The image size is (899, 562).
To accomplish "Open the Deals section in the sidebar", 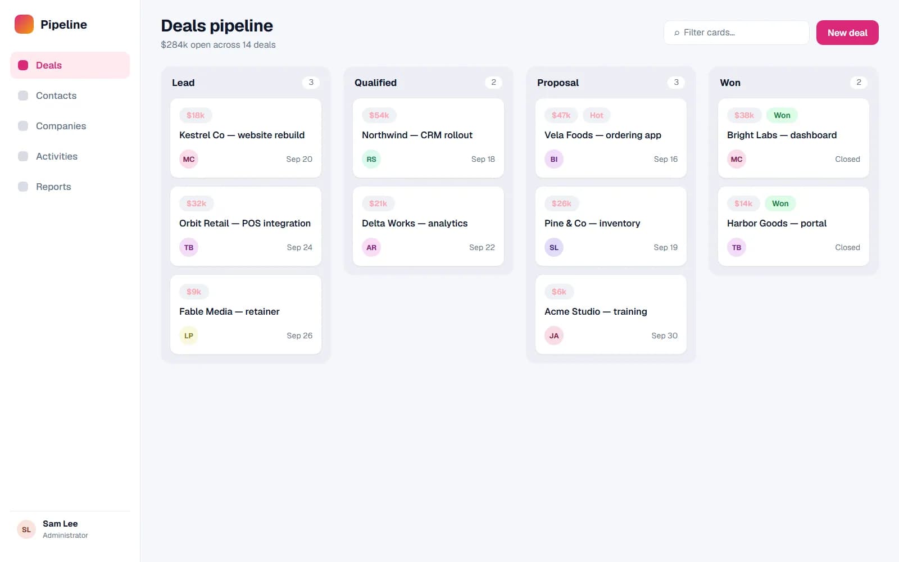I will click(70, 65).
